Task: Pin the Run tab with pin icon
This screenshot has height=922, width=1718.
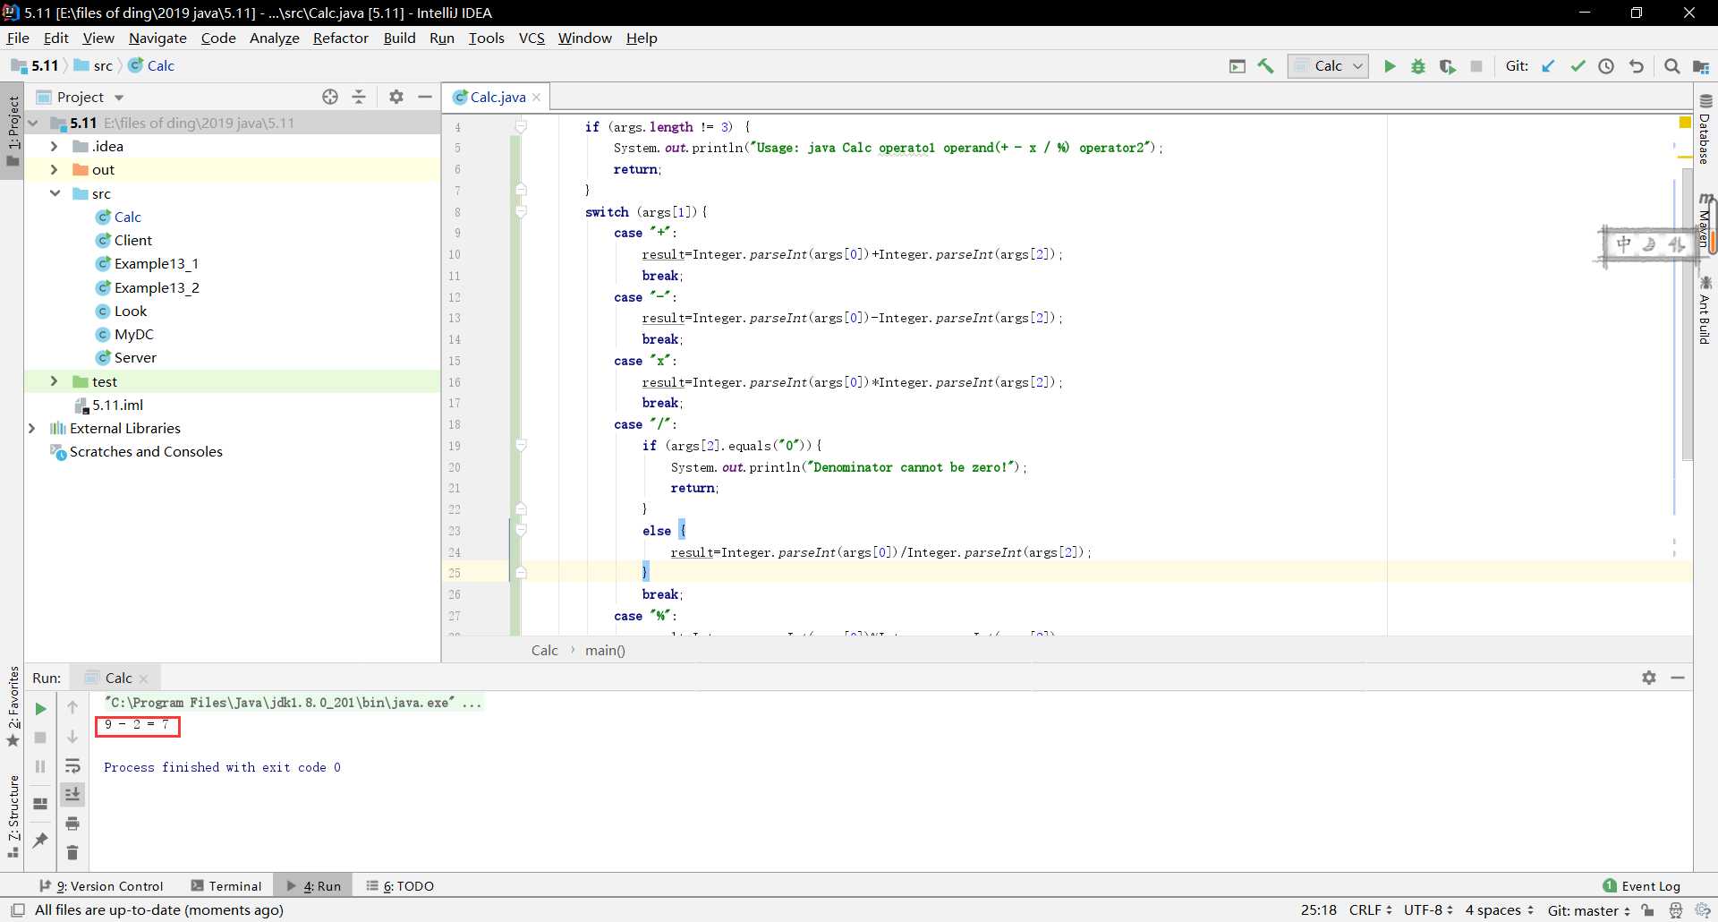Action: [x=40, y=840]
